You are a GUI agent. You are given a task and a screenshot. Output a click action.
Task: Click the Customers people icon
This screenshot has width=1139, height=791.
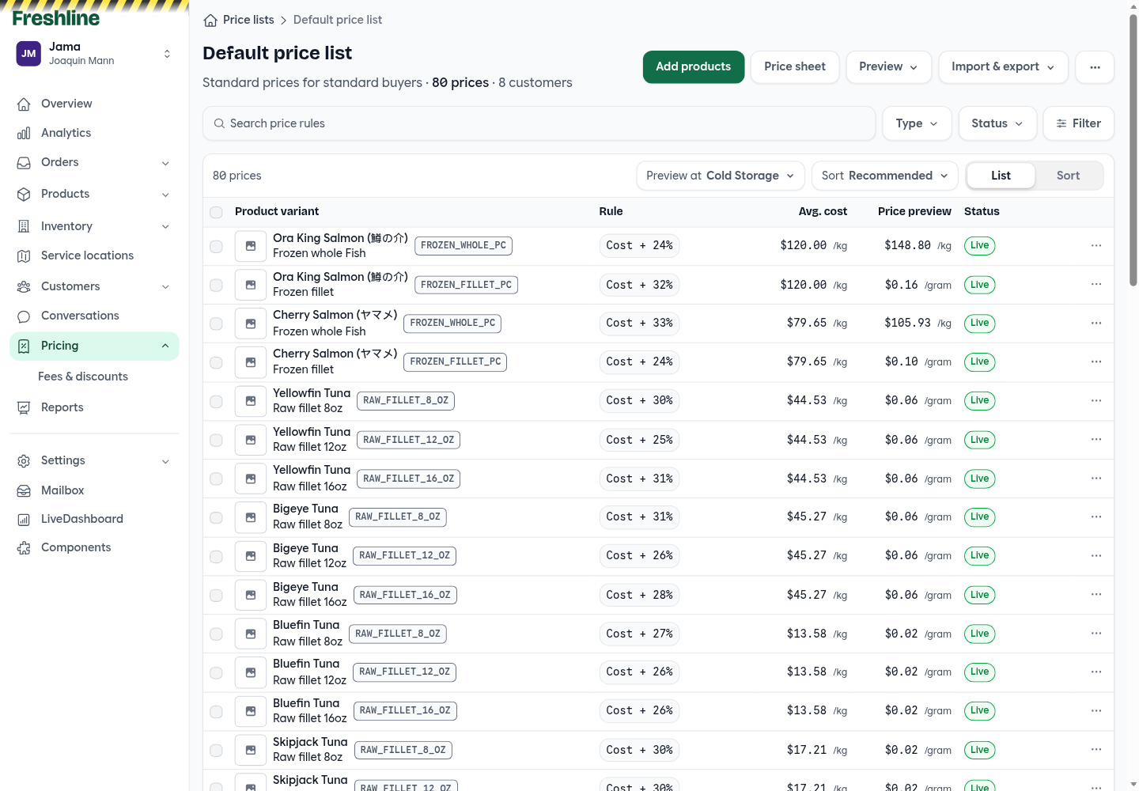click(24, 286)
